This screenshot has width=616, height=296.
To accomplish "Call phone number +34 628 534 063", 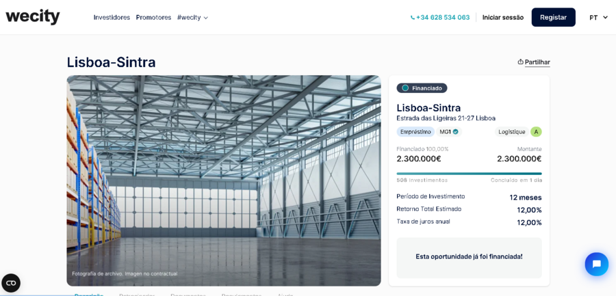I will tap(443, 18).
